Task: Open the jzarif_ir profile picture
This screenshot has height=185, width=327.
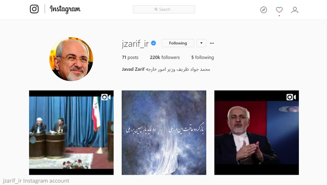Action: click(x=71, y=59)
